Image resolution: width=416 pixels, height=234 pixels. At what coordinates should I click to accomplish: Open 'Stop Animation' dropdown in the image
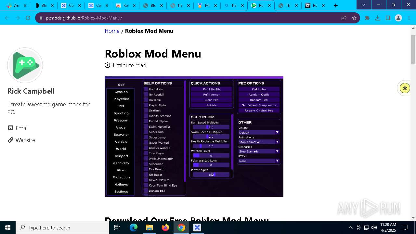click(259, 142)
